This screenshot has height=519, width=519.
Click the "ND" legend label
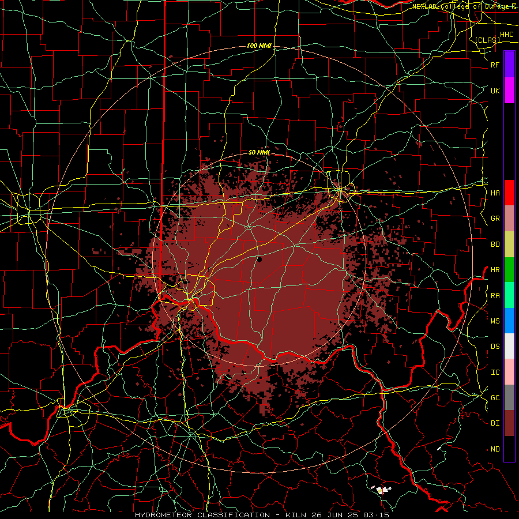(x=495, y=449)
